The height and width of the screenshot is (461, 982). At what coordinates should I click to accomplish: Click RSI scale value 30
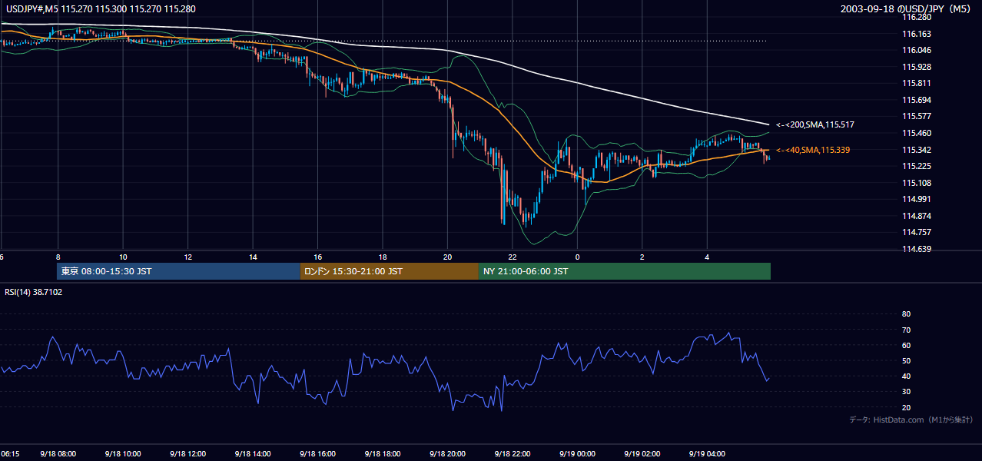(906, 392)
